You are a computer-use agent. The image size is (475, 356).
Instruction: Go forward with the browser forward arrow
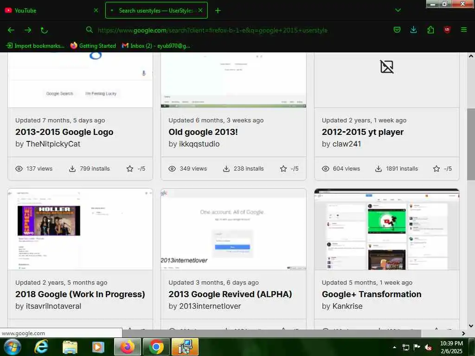(x=28, y=30)
